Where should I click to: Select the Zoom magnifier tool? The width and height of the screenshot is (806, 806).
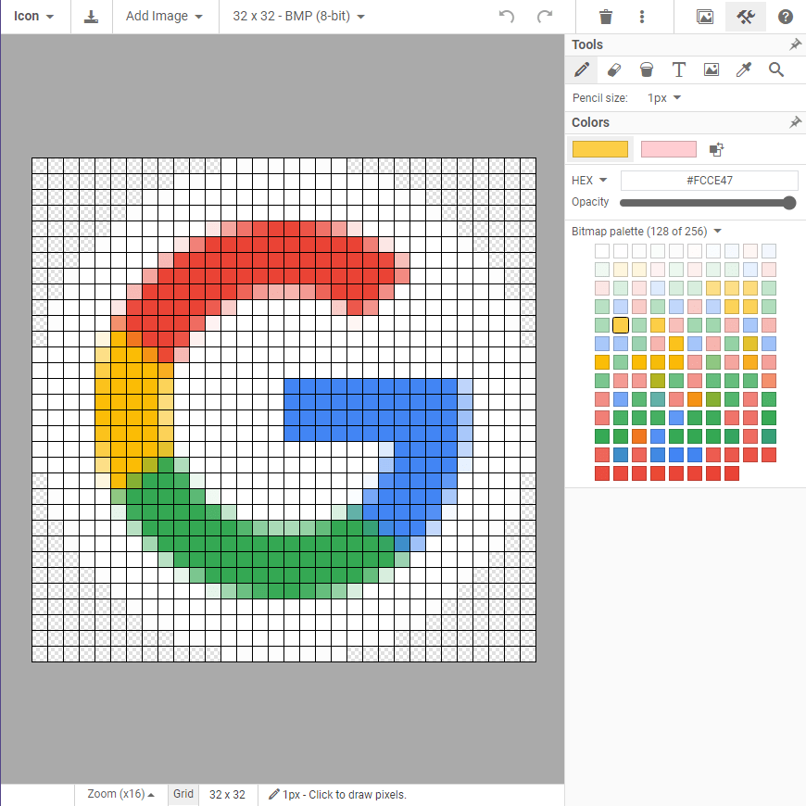point(776,69)
